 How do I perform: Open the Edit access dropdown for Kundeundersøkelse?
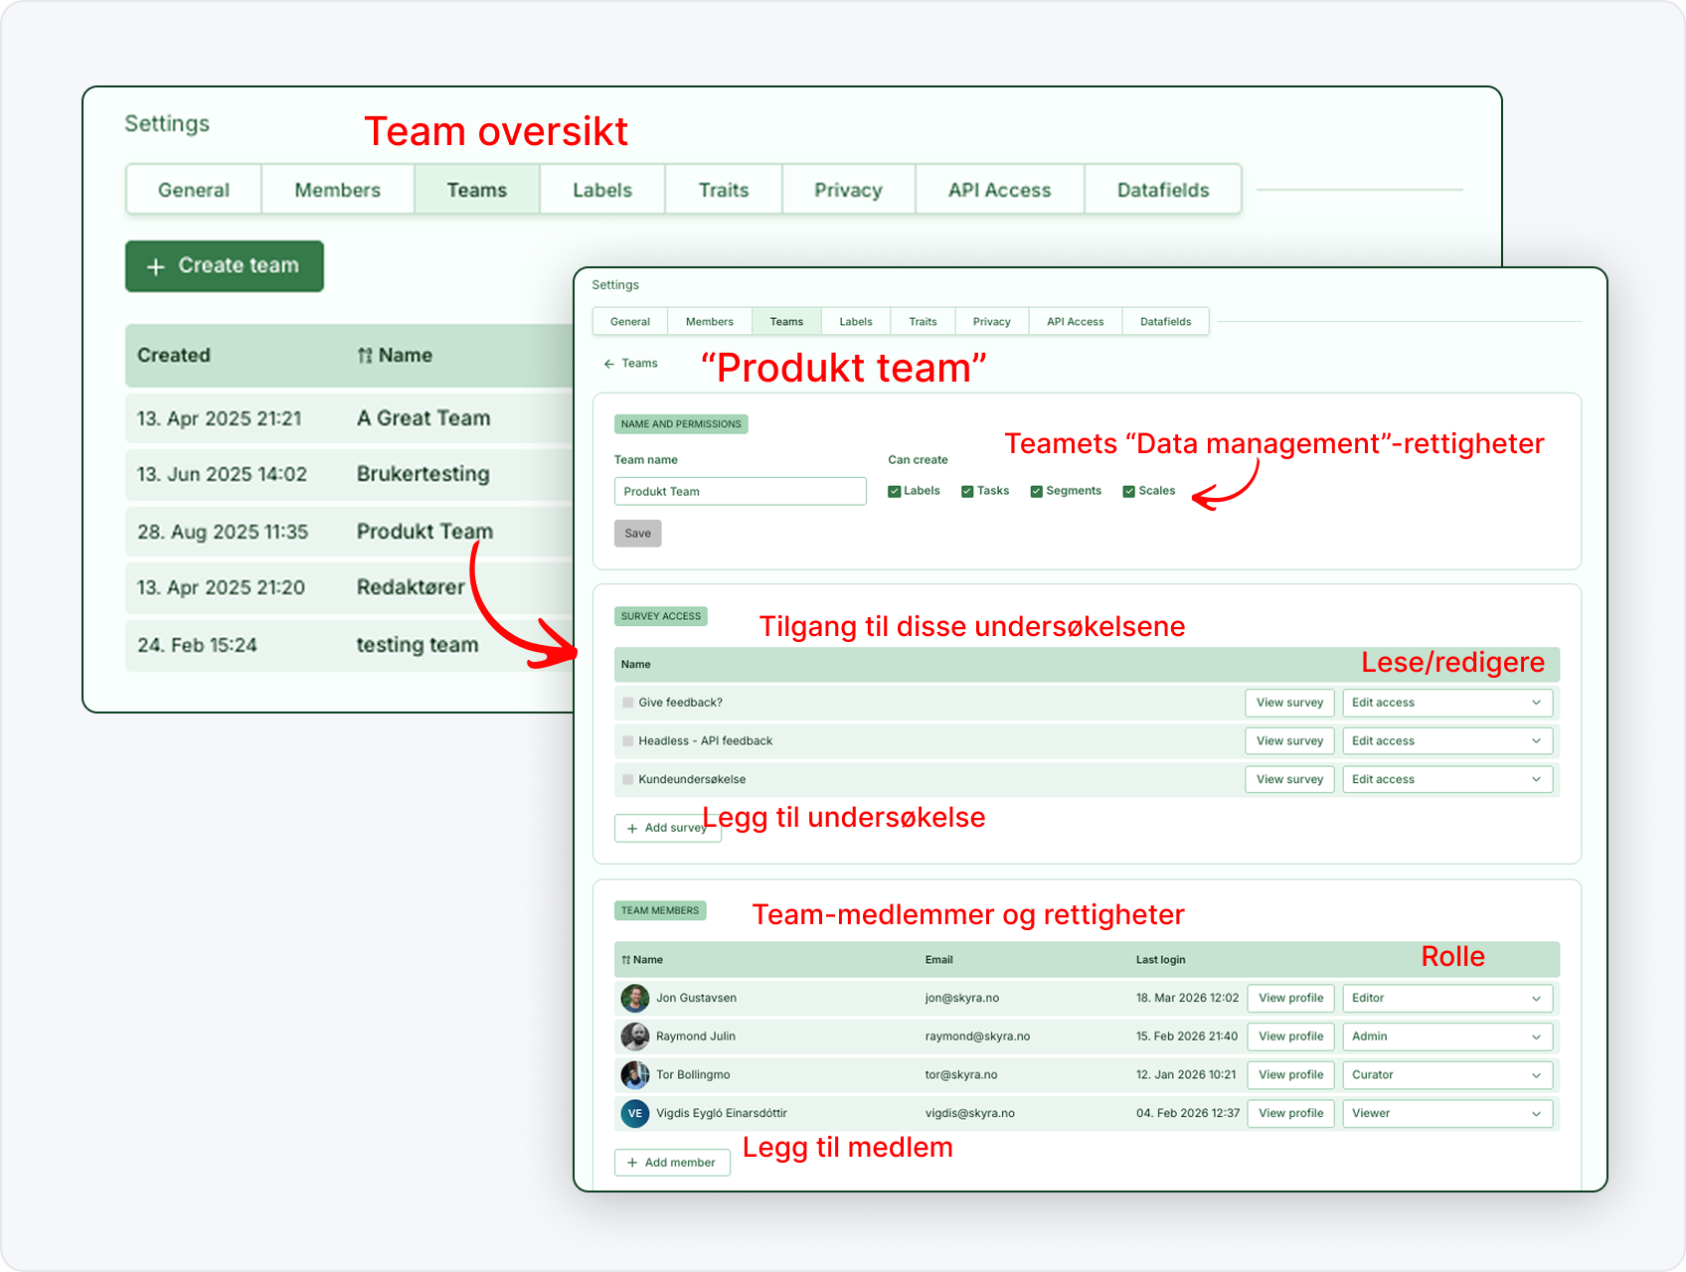tap(1447, 780)
